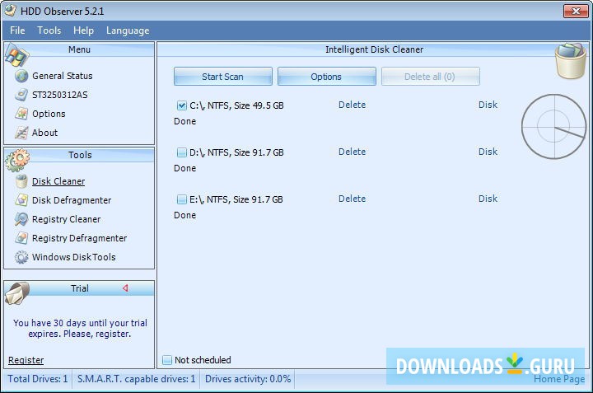Click the ST3250312AS hard drive icon
The image size is (593, 393).
tap(21, 95)
